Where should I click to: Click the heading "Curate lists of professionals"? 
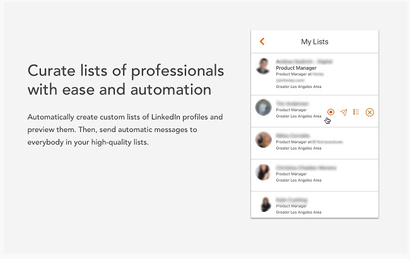click(126, 80)
